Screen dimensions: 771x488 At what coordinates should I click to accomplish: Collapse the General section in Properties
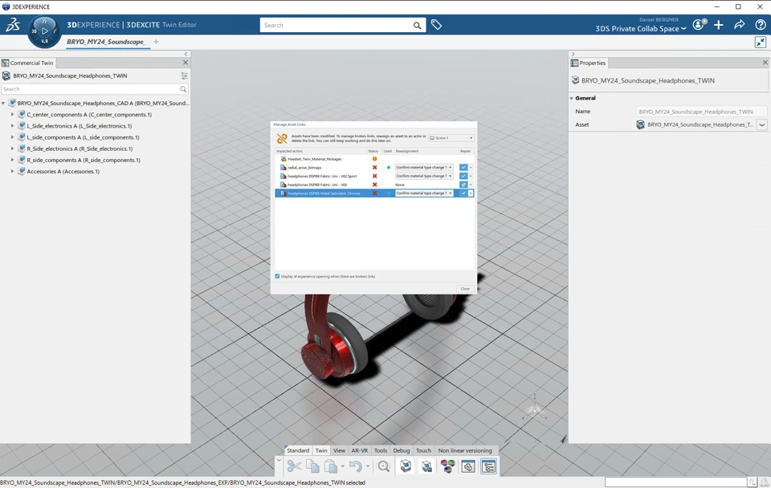pos(571,98)
